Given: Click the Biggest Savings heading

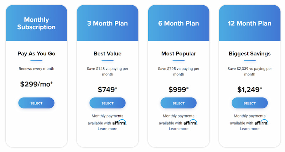Looking at the screenshot, I should click(x=250, y=53).
